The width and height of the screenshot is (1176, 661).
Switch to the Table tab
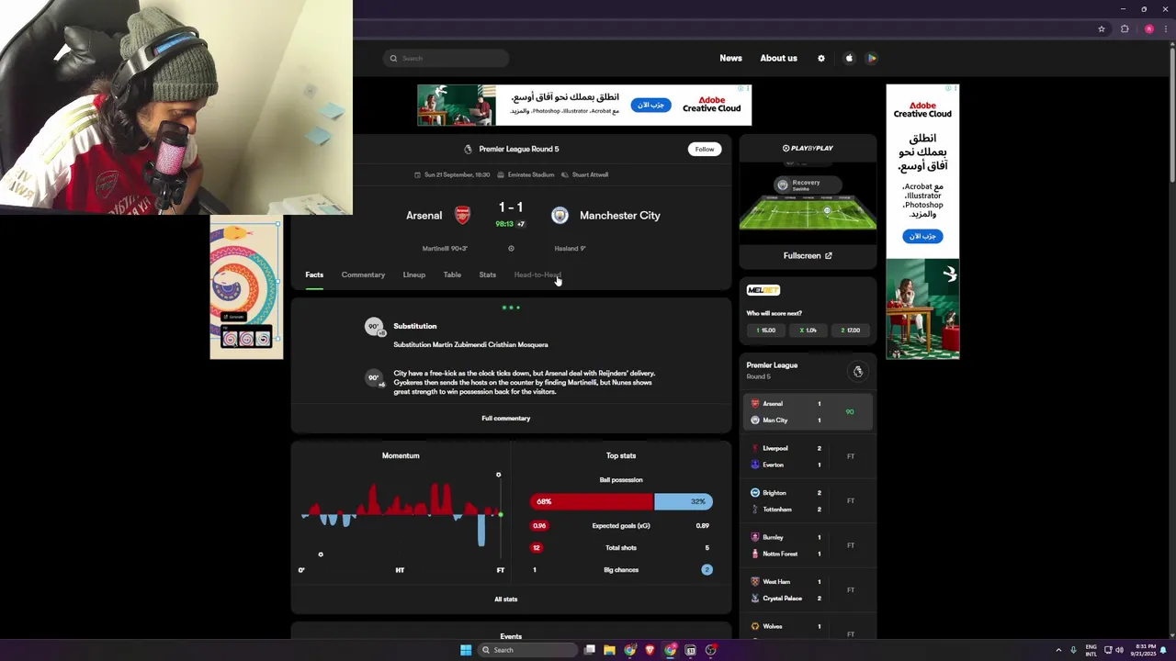click(x=452, y=274)
